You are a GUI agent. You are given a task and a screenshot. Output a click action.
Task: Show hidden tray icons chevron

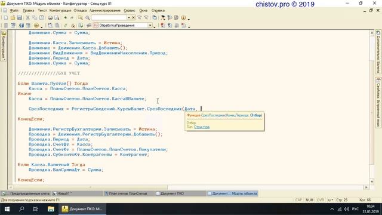[332, 209]
